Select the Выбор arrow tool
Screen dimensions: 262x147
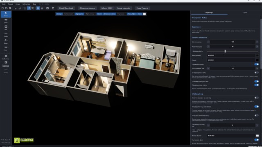pos(6,14)
